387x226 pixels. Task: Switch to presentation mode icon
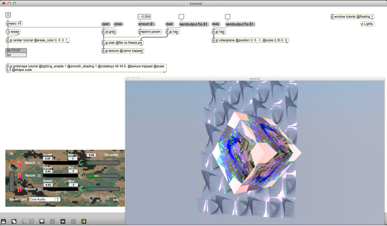42,221
